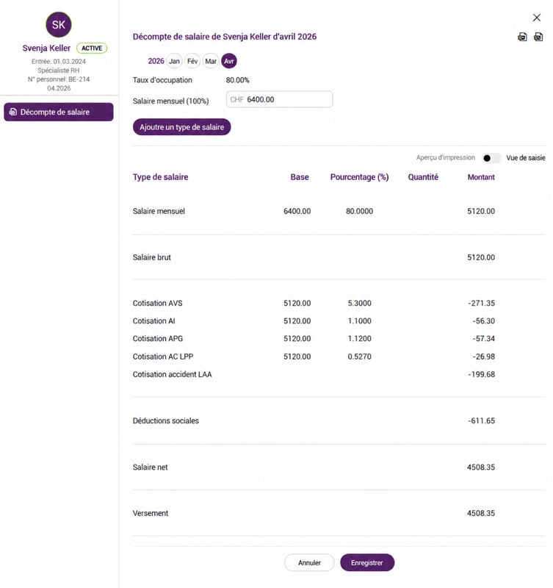The image size is (553, 588).
Task: Click the Cotisation AVS row label
Action: coord(157,303)
